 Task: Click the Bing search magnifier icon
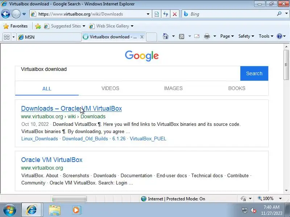point(279,14)
